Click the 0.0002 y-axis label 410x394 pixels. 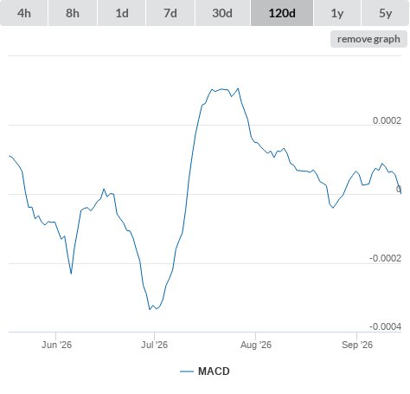tap(387, 120)
